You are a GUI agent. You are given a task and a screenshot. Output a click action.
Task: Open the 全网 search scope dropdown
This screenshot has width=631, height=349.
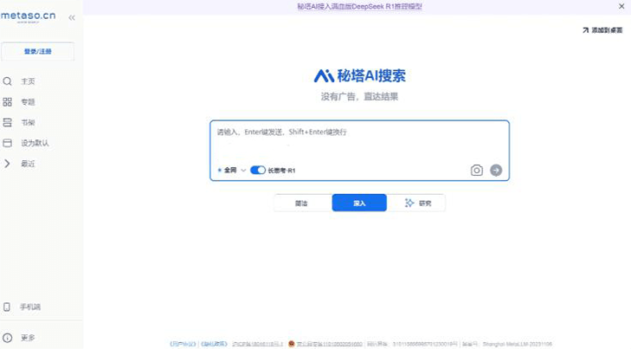pos(232,171)
